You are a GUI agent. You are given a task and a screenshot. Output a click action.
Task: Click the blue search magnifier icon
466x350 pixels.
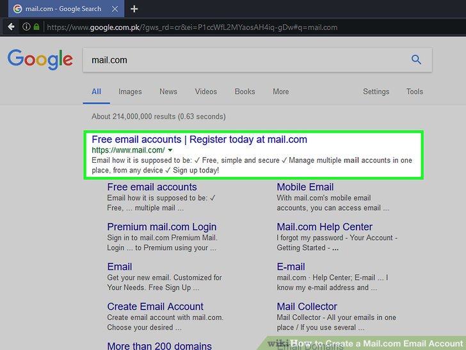point(416,60)
